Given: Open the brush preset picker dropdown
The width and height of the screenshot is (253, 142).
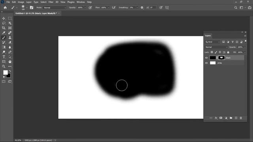Looking at the screenshot, I should click(x=27, y=7).
